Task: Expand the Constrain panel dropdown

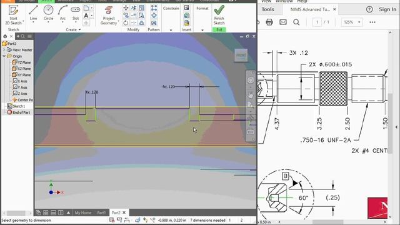Action: [x=171, y=30]
